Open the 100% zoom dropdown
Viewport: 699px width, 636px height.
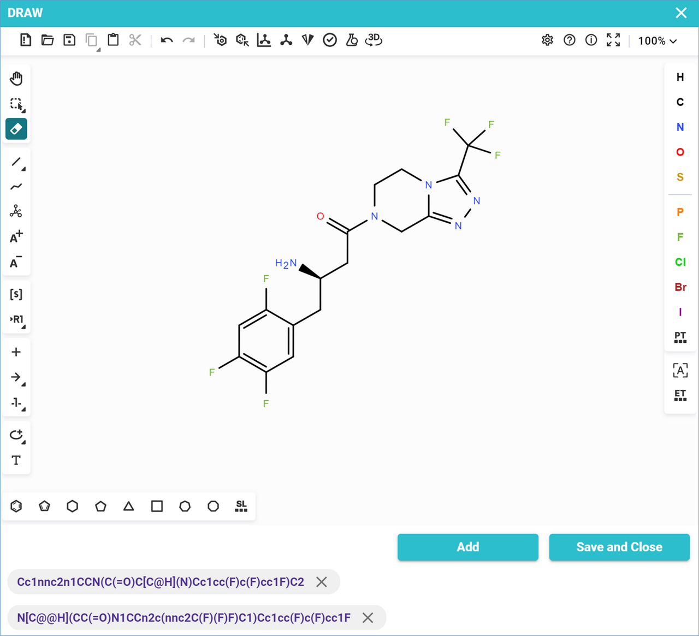click(x=657, y=41)
